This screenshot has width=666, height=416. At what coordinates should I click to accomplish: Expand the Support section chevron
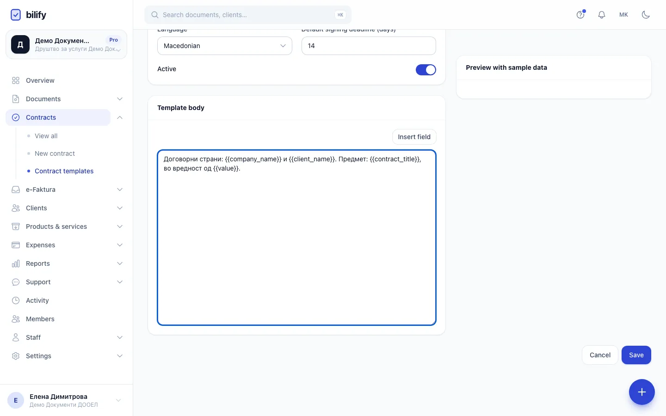click(x=120, y=282)
